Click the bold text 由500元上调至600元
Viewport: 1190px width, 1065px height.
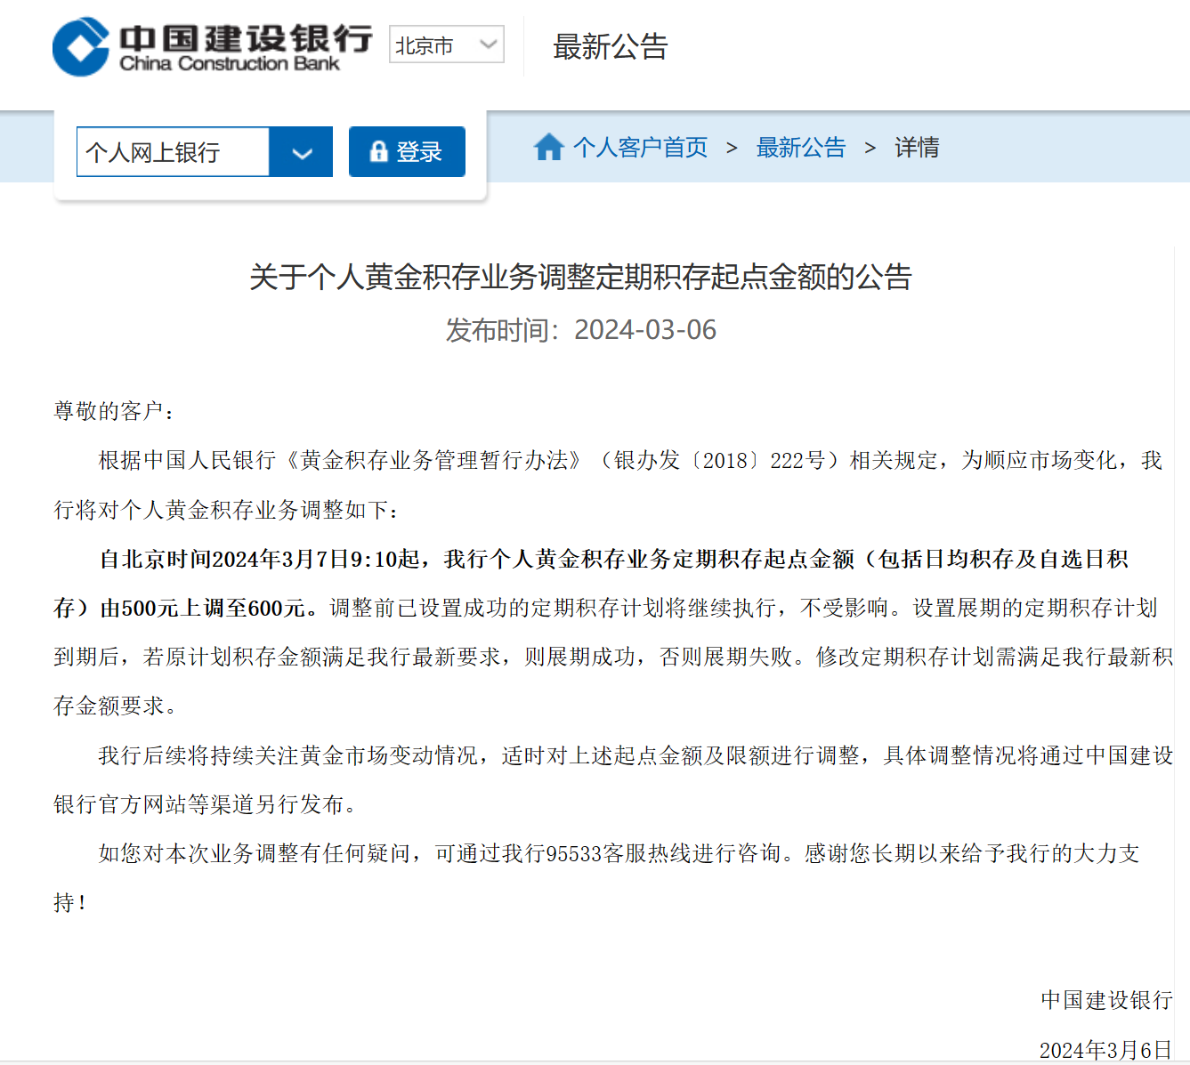pos(208,609)
